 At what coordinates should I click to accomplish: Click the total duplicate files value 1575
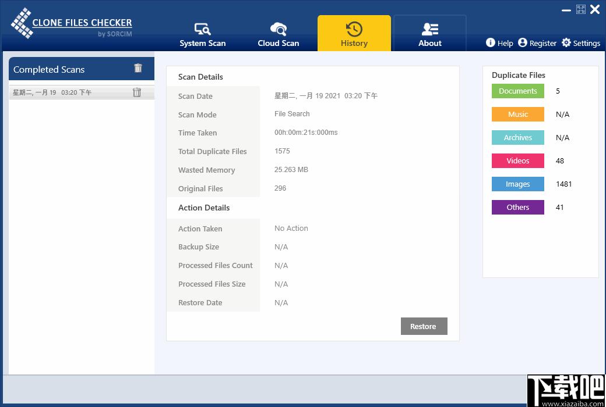[282, 151]
